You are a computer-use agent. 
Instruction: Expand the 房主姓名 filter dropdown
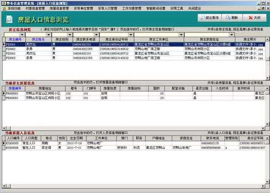click(47, 35)
